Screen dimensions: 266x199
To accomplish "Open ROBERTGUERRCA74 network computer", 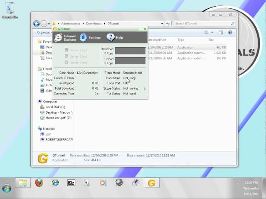I will (x=57, y=140).
